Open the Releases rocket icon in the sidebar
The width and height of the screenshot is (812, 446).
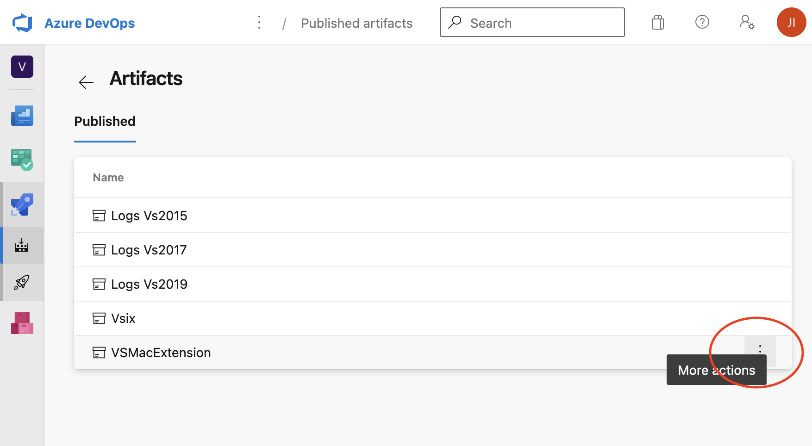tap(22, 282)
